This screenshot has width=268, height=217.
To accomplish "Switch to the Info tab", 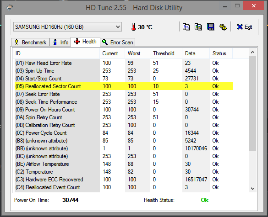I will pyautogui.click(x=60, y=42).
